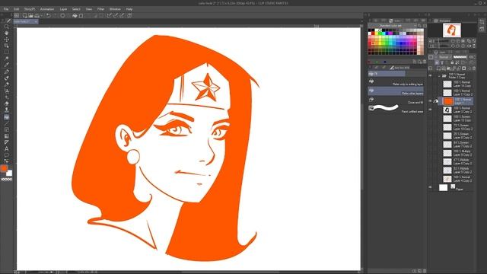Open the Filter menu
Viewport: 487px width, 274px height.
[100, 9]
